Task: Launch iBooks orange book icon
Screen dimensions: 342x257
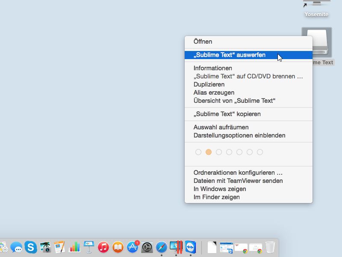Action: click(118, 248)
